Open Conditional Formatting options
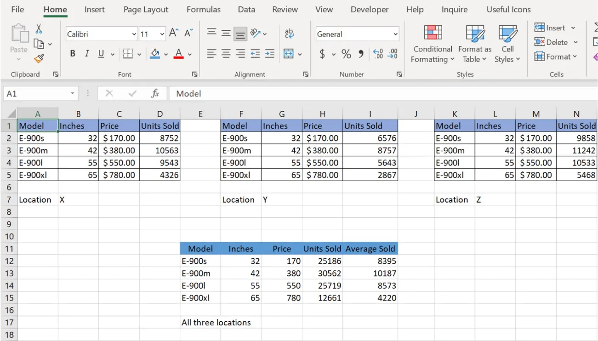Screen dimensions: 598x341 431,44
